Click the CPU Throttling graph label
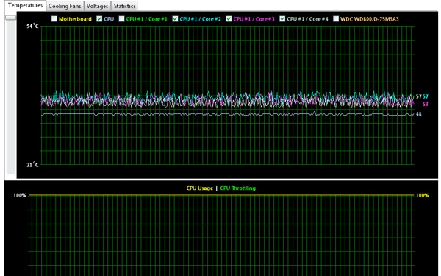The height and width of the screenshot is (276, 441). pyautogui.click(x=238, y=188)
